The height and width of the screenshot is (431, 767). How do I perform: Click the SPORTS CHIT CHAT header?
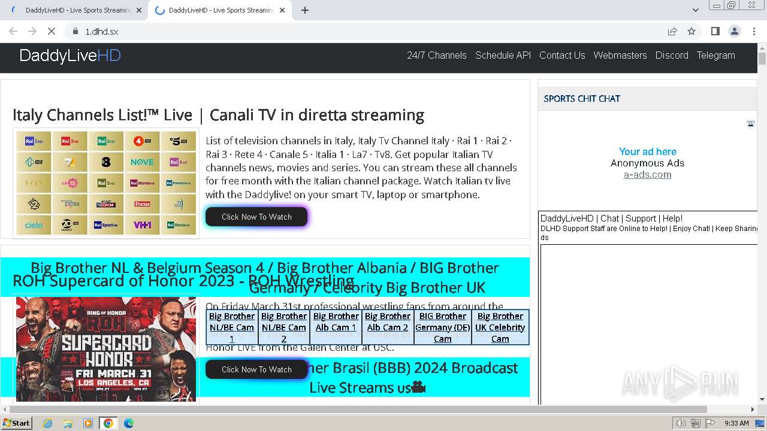[582, 99]
